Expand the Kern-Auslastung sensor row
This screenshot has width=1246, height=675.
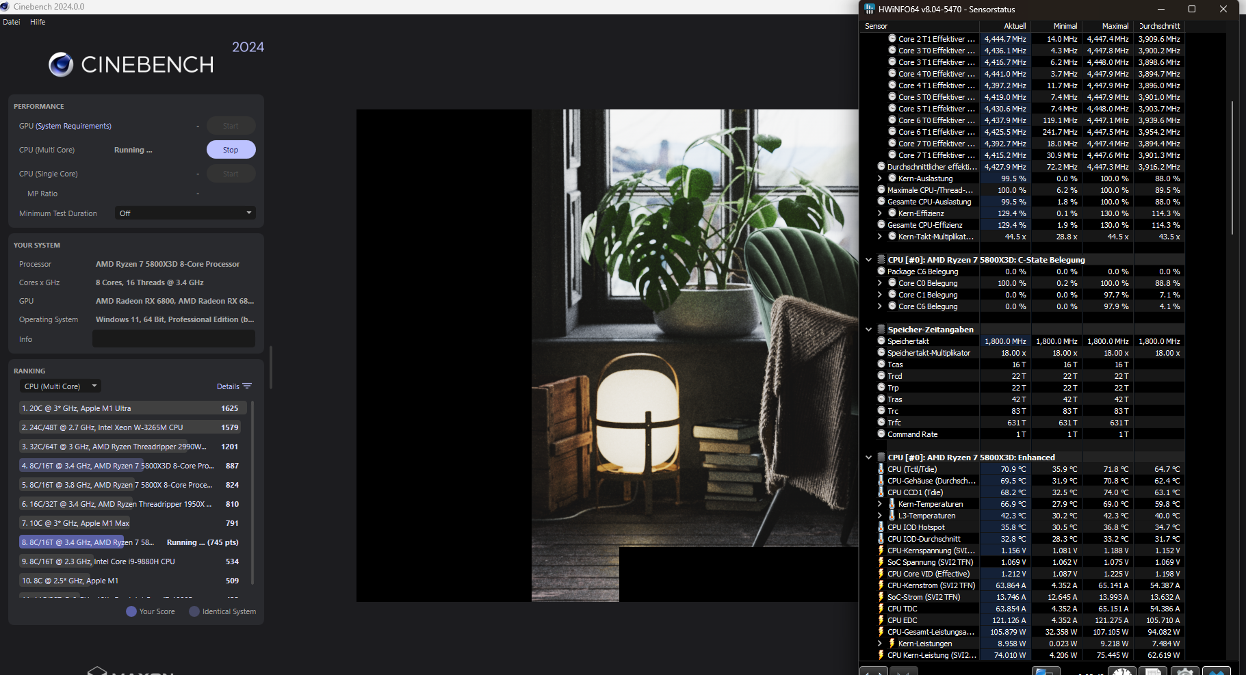coord(879,178)
